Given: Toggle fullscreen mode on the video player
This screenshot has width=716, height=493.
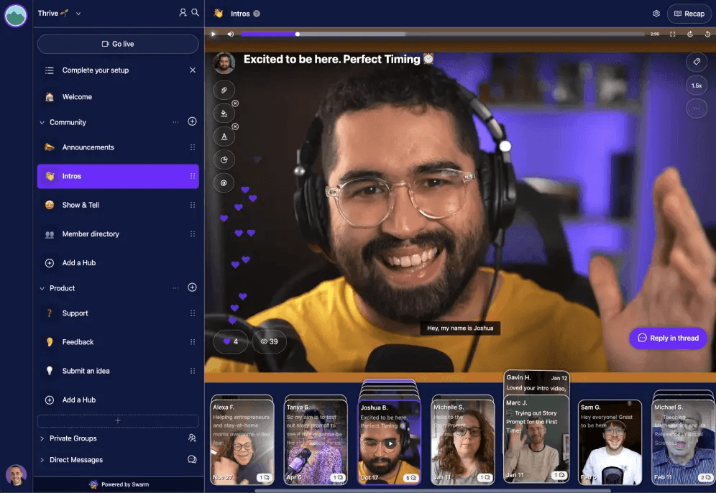Looking at the screenshot, I should point(673,34).
